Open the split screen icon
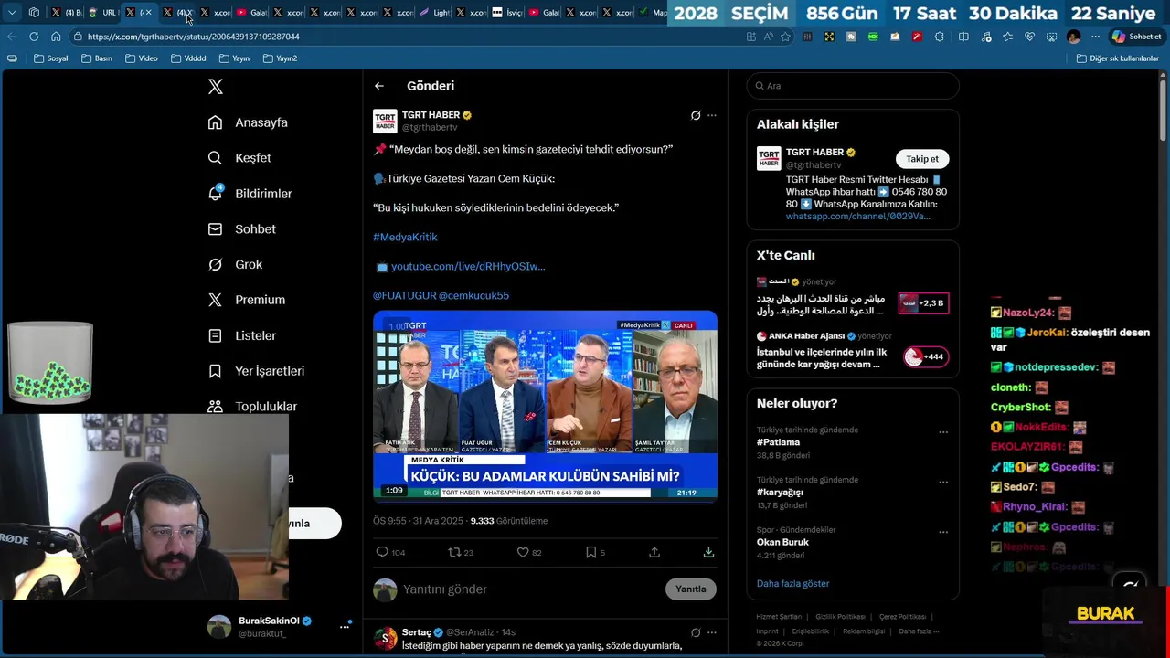 pos(963,37)
